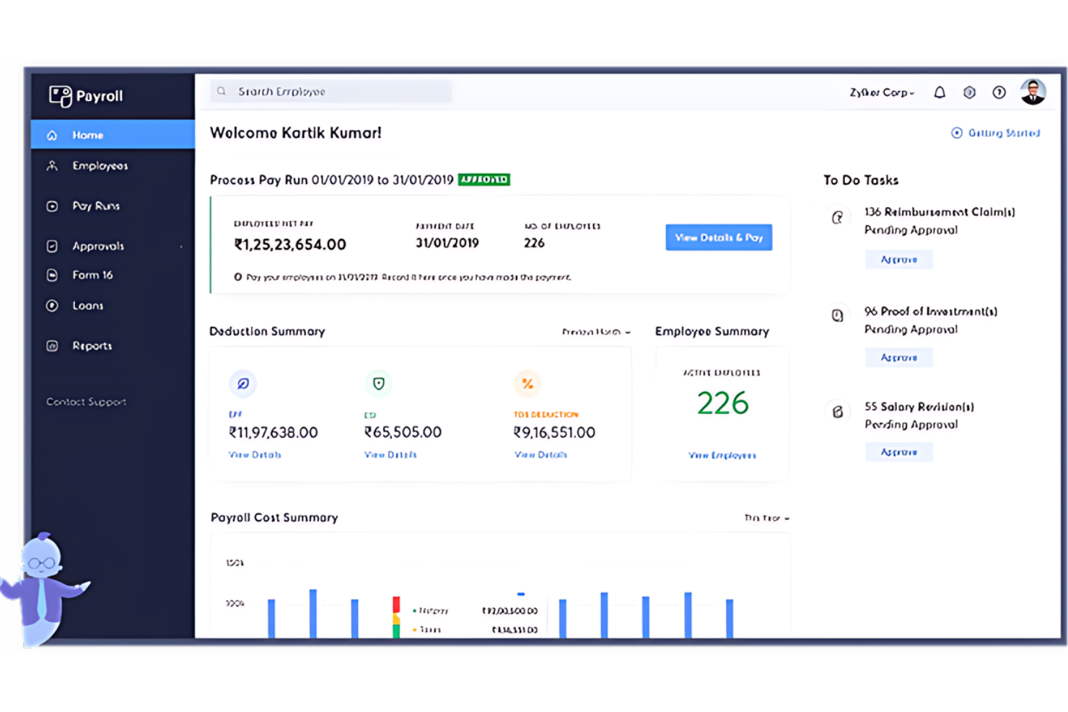This screenshot has width=1068, height=712.
Task: Click the Welcome Kartik Kumar heading
Action: point(296,133)
